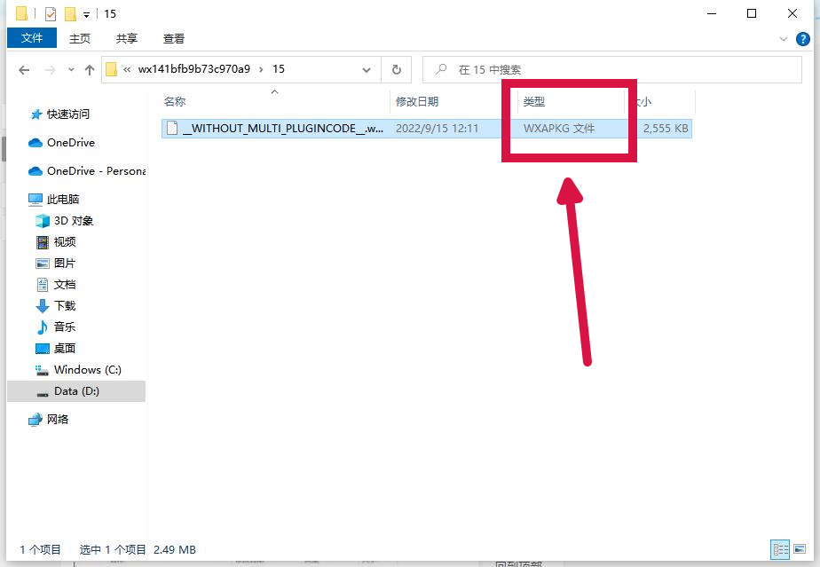Select the Data (D:) drive
Screen dimensions: 820x567
coord(76,391)
